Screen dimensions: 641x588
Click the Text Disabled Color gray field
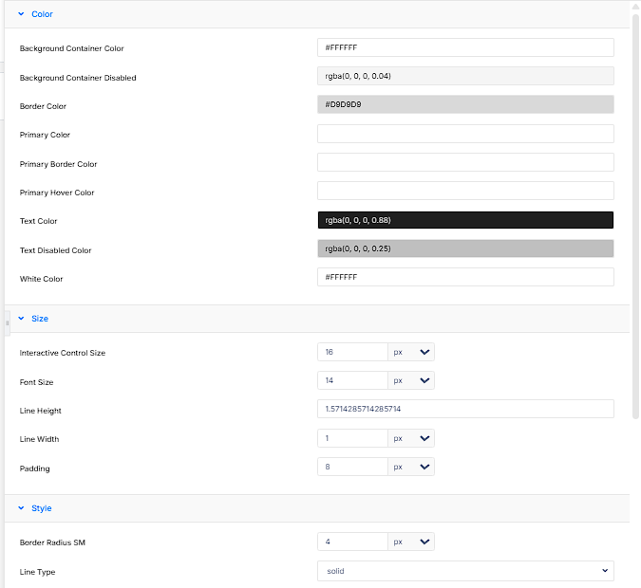click(x=465, y=248)
